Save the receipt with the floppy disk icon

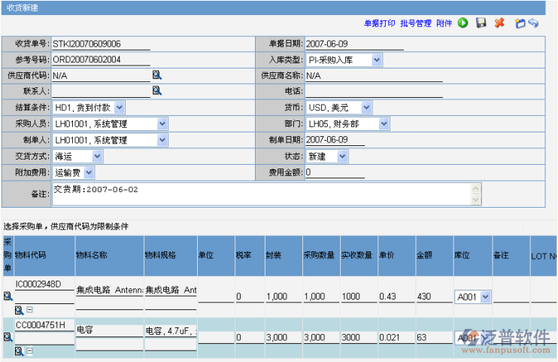tap(481, 23)
